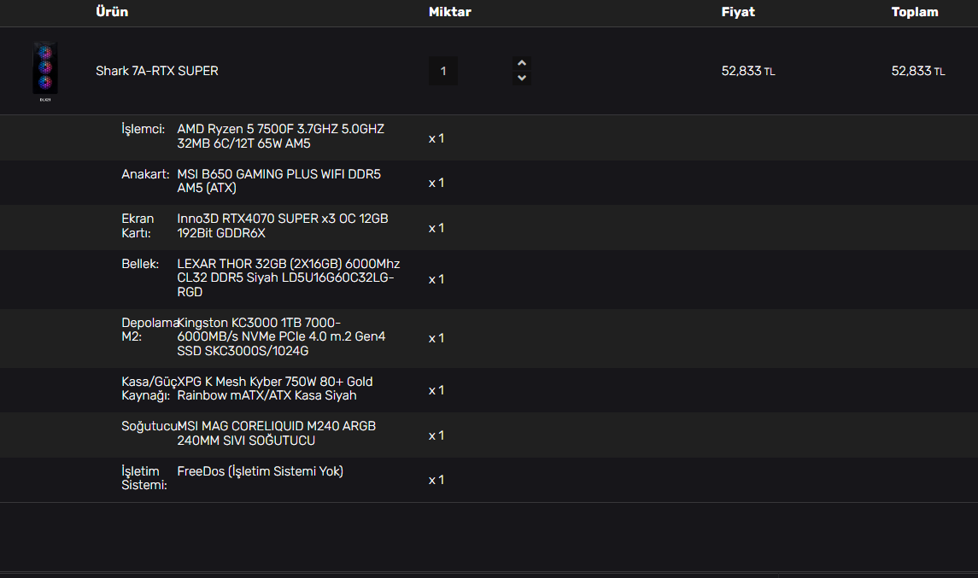Click the quantity input field
This screenshot has height=578, width=978.
[443, 71]
